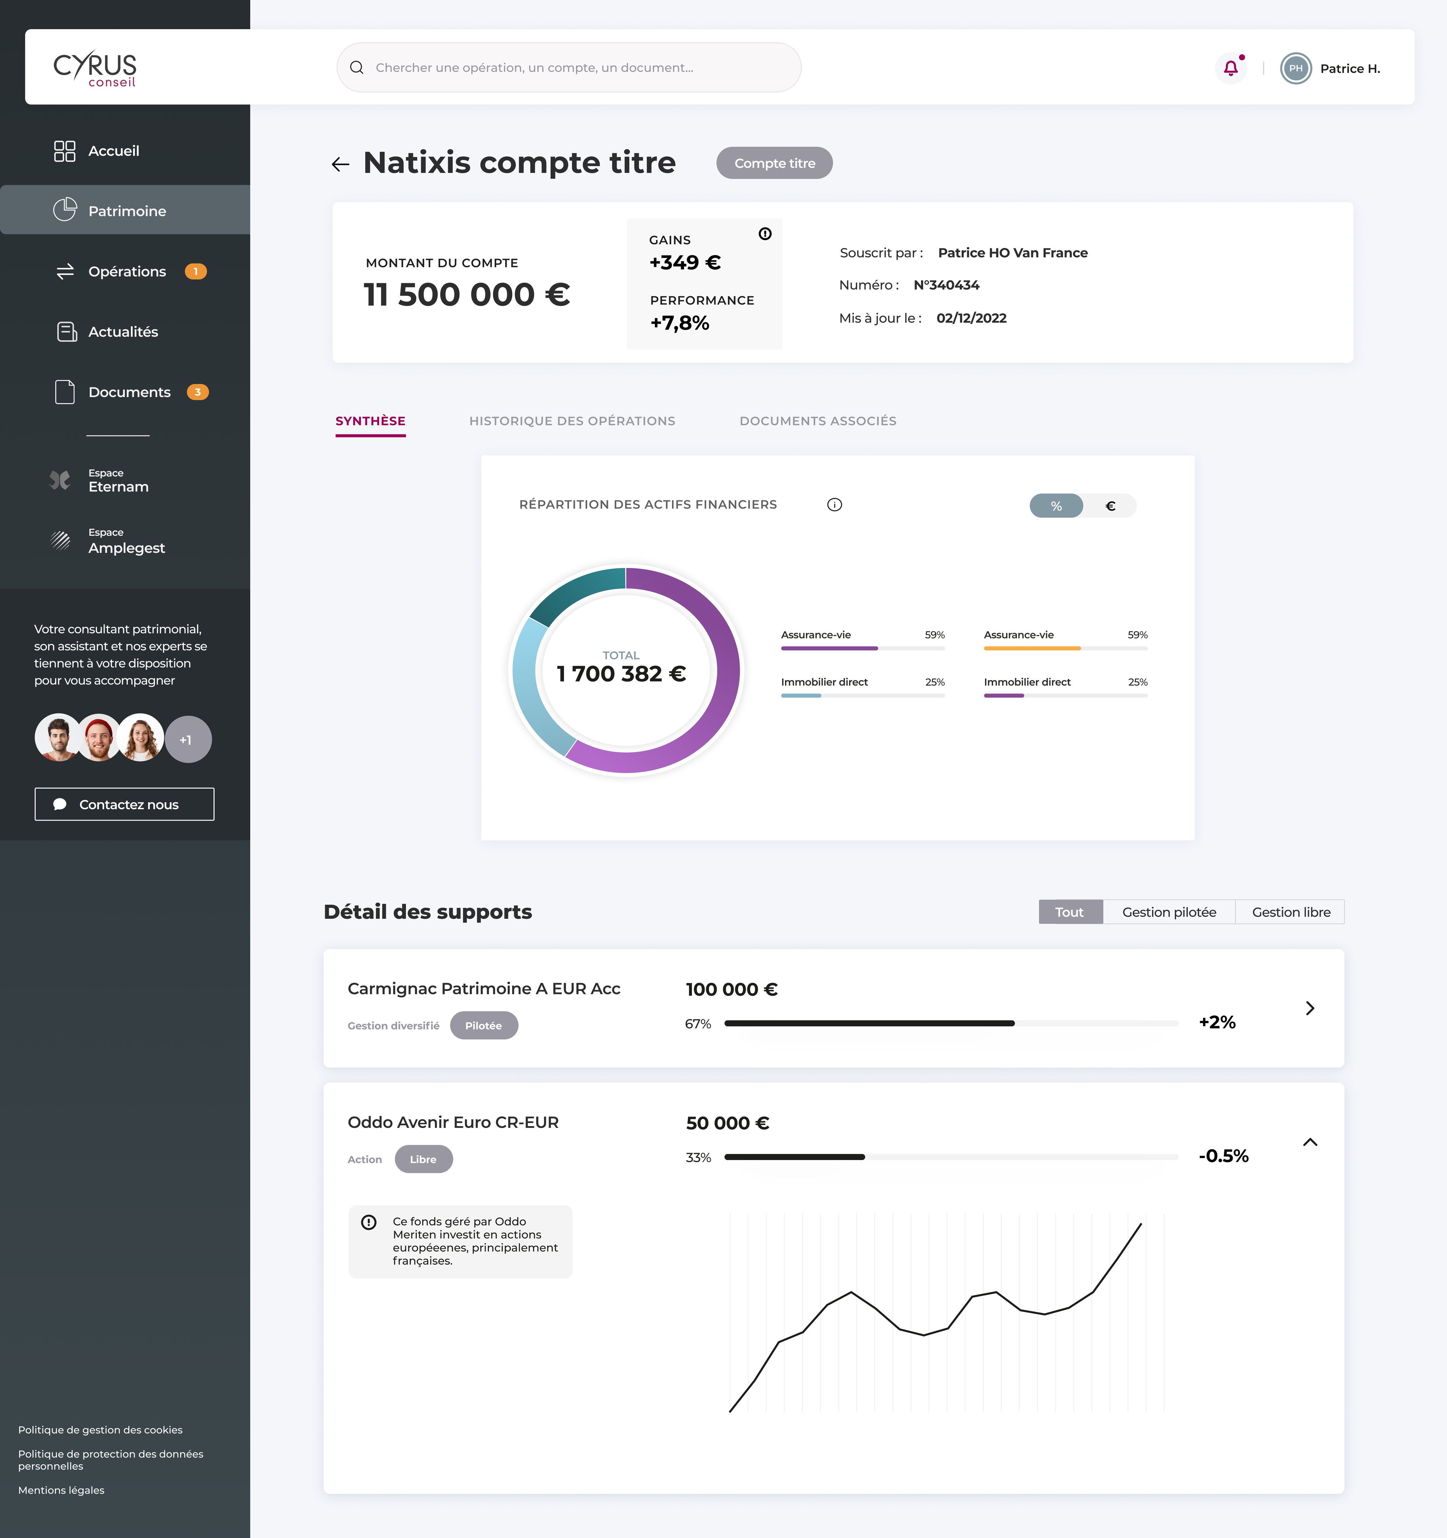This screenshot has width=1447, height=1538.
Task: Click the orange badge on Documents
Action: click(x=198, y=392)
